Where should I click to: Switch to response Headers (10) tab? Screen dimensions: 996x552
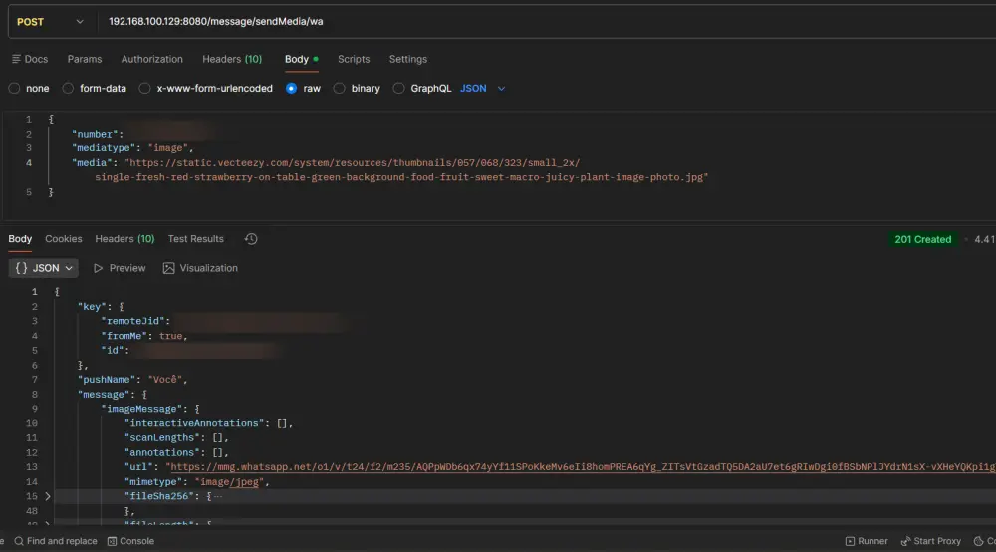124,239
